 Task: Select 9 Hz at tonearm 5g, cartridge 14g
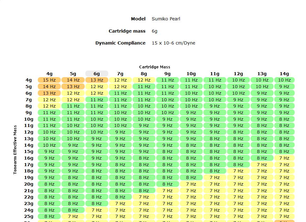284,87
